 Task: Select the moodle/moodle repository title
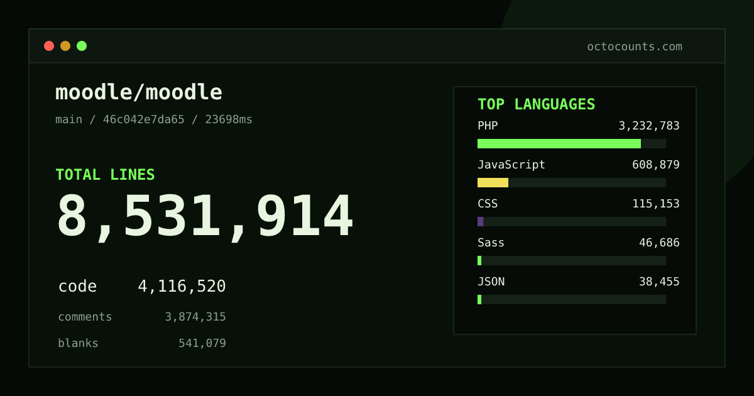[x=139, y=92]
